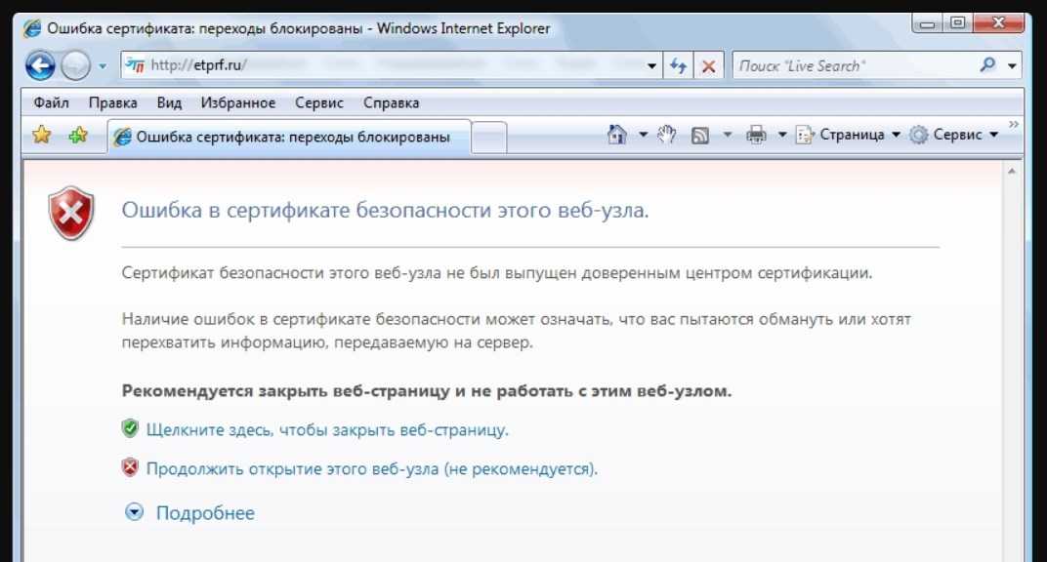Screen dimensions: 1047x562
Task: Minimize the Internet Explorer window
Action: tap(927, 24)
